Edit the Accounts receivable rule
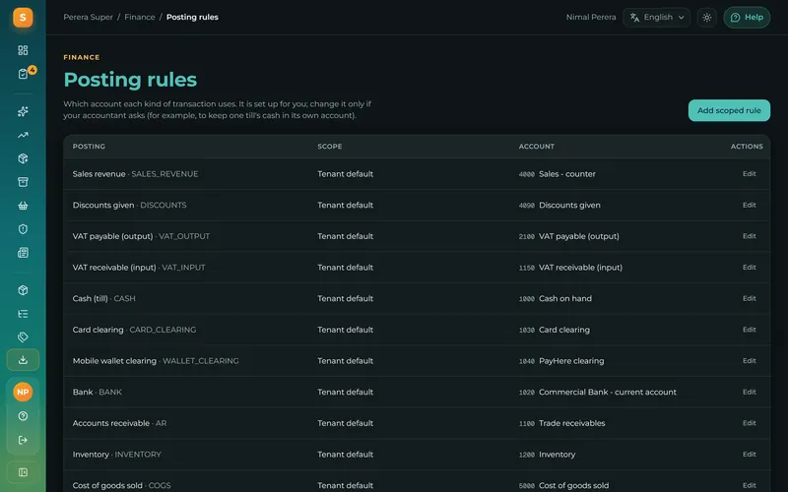 (749, 423)
